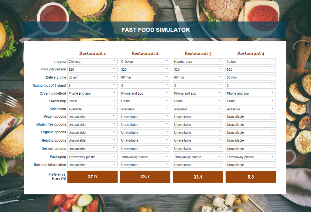Open Restaurant 1 Dessert options dropdown
The height and width of the screenshot is (212, 311).
pyautogui.click(x=92, y=149)
